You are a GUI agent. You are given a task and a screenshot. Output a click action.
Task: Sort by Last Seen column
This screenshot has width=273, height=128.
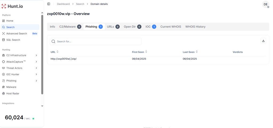point(190,52)
